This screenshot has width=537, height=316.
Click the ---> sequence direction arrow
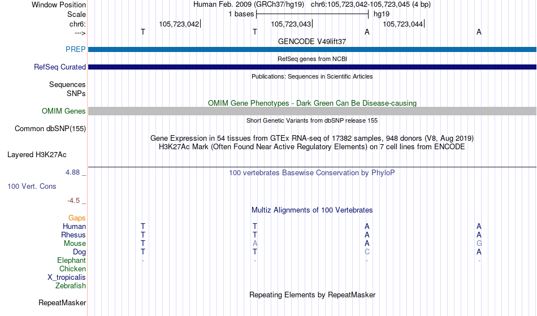80,33
